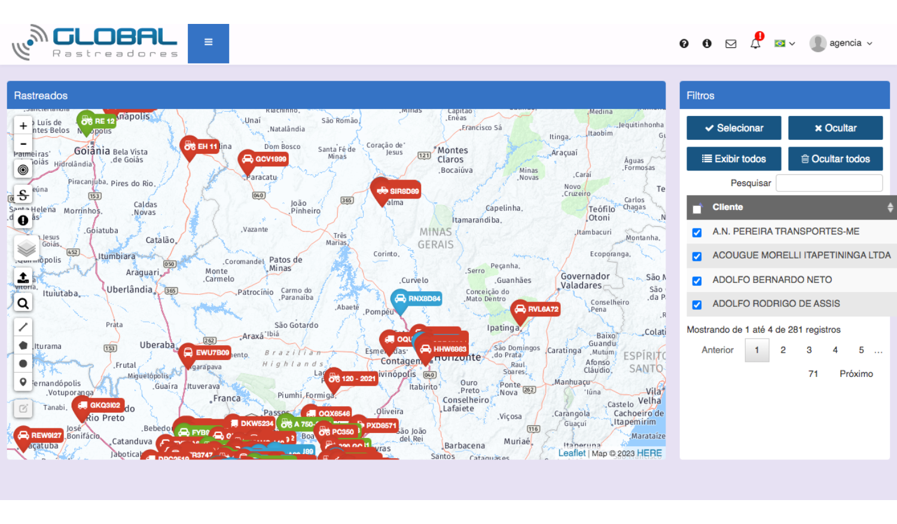This screenshot has width=897, height=524.
Task: Toggle the hamburger sidebar menu
Action: click(x=208, y=44)
